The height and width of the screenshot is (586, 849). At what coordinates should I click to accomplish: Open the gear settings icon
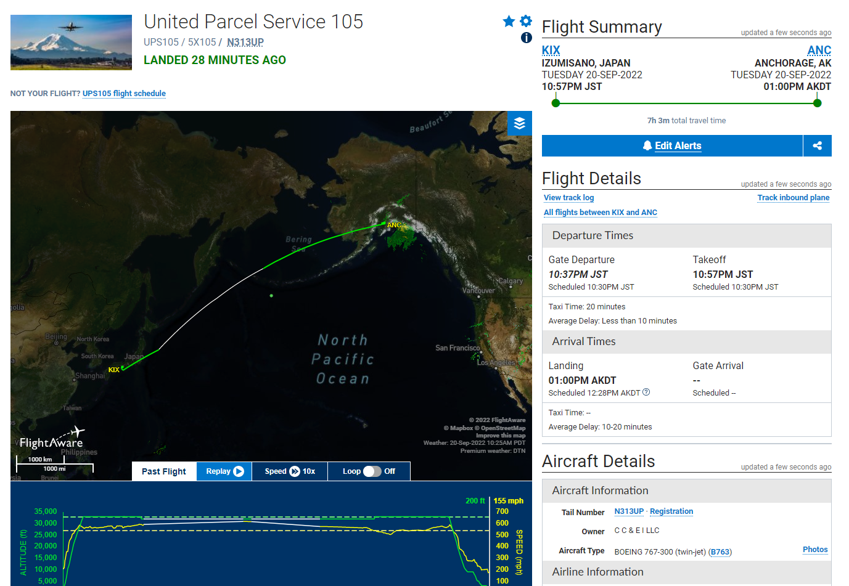click(526, 21)
